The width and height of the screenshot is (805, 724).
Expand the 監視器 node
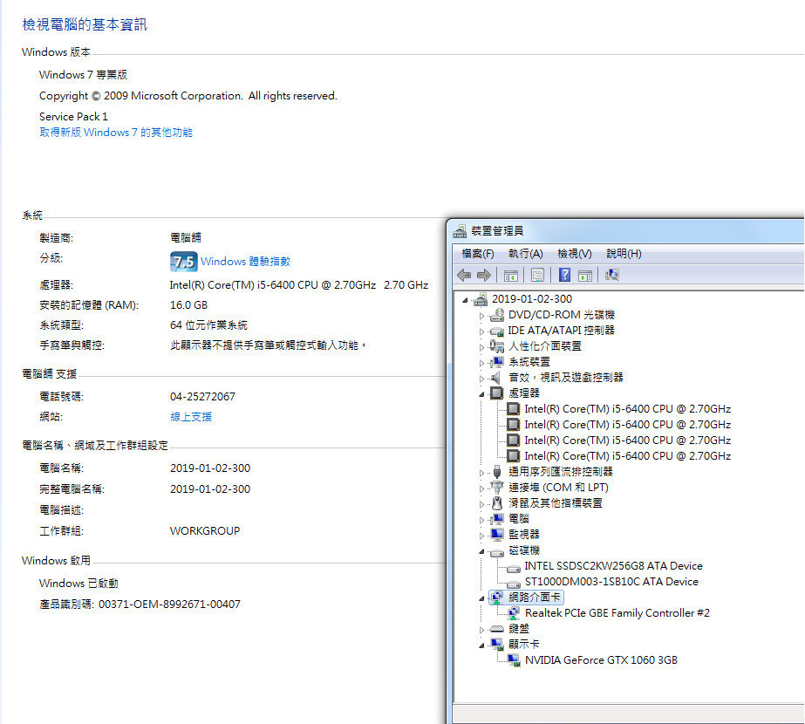pos(481,536)
